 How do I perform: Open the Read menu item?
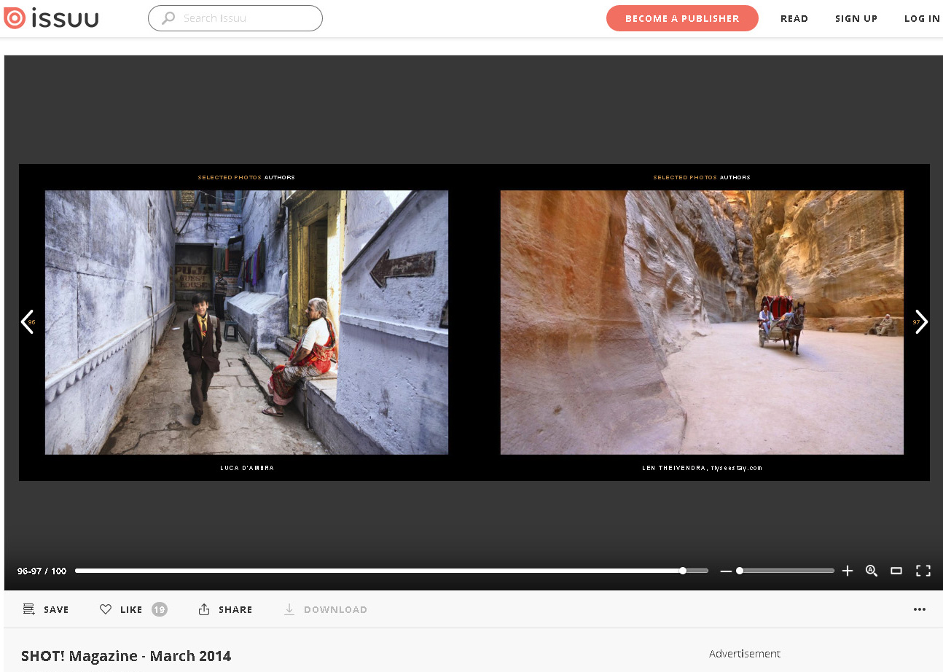click(794, 19)
